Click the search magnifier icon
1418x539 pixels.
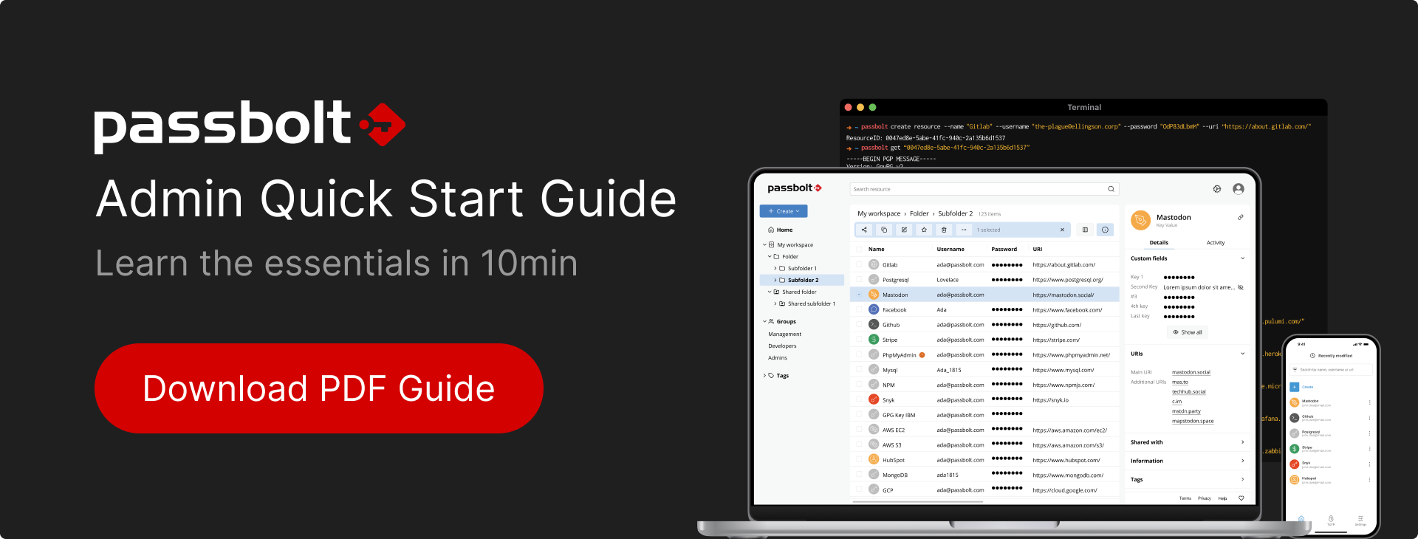[1111, 189]
